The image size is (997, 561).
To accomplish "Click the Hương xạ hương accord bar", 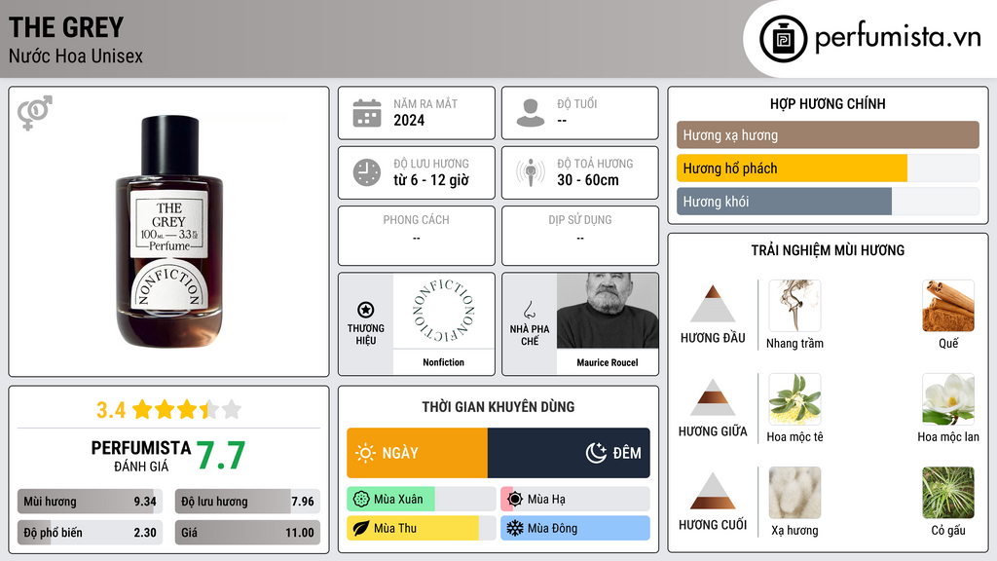I will point(828,134).
